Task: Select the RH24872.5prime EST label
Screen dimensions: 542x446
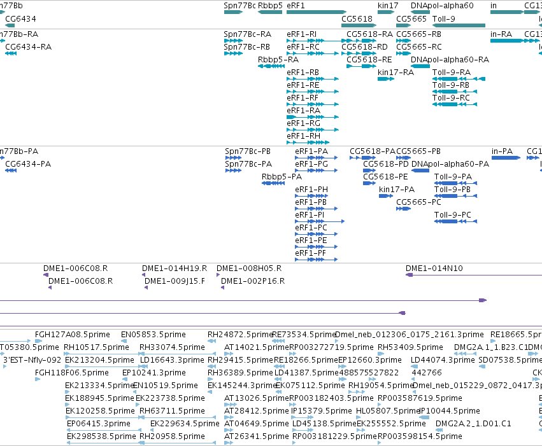Action: tap(240, 335)
